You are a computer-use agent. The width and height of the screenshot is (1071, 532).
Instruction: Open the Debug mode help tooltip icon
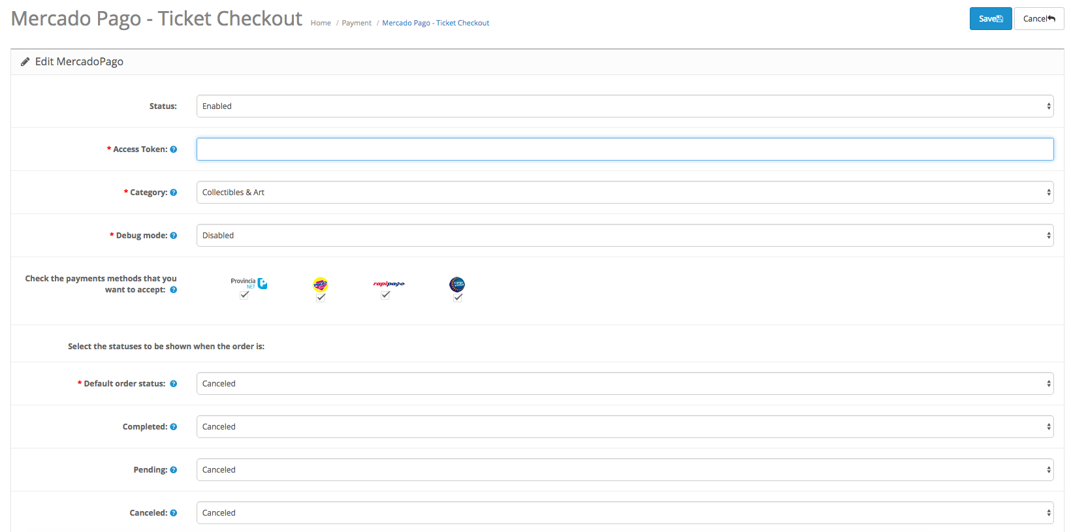point(174,236)
